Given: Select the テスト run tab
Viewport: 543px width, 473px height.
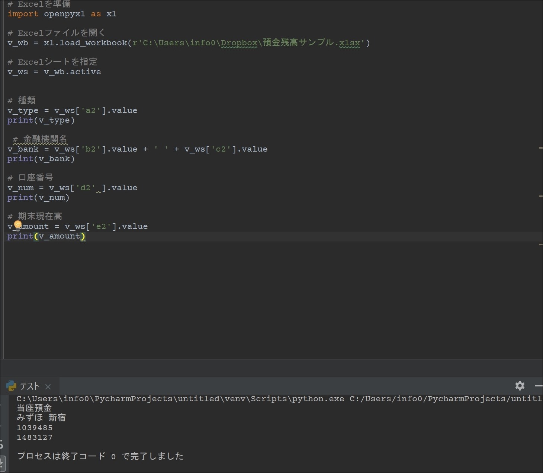Looking at the screenshot, I should click(x=29, y=386).
